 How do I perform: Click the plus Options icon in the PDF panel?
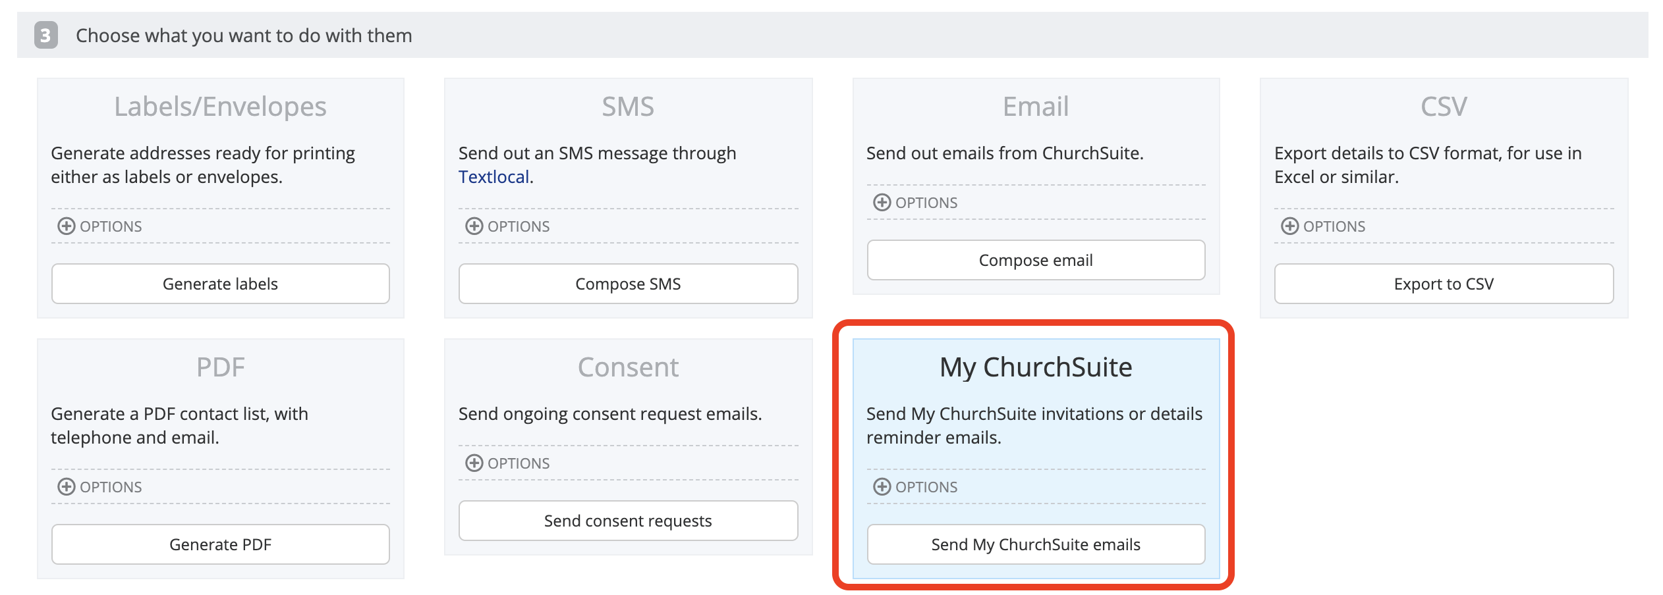tap(67, 486)
